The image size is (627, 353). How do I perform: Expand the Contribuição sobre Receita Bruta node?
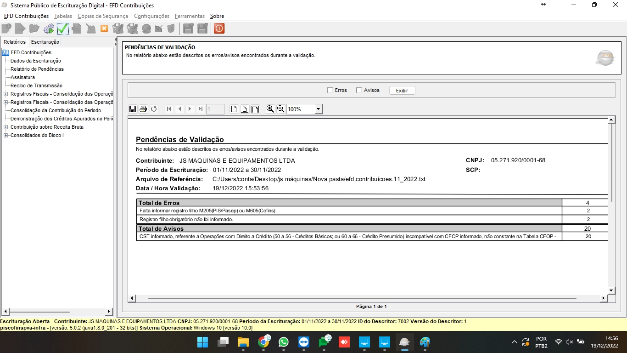6,127
